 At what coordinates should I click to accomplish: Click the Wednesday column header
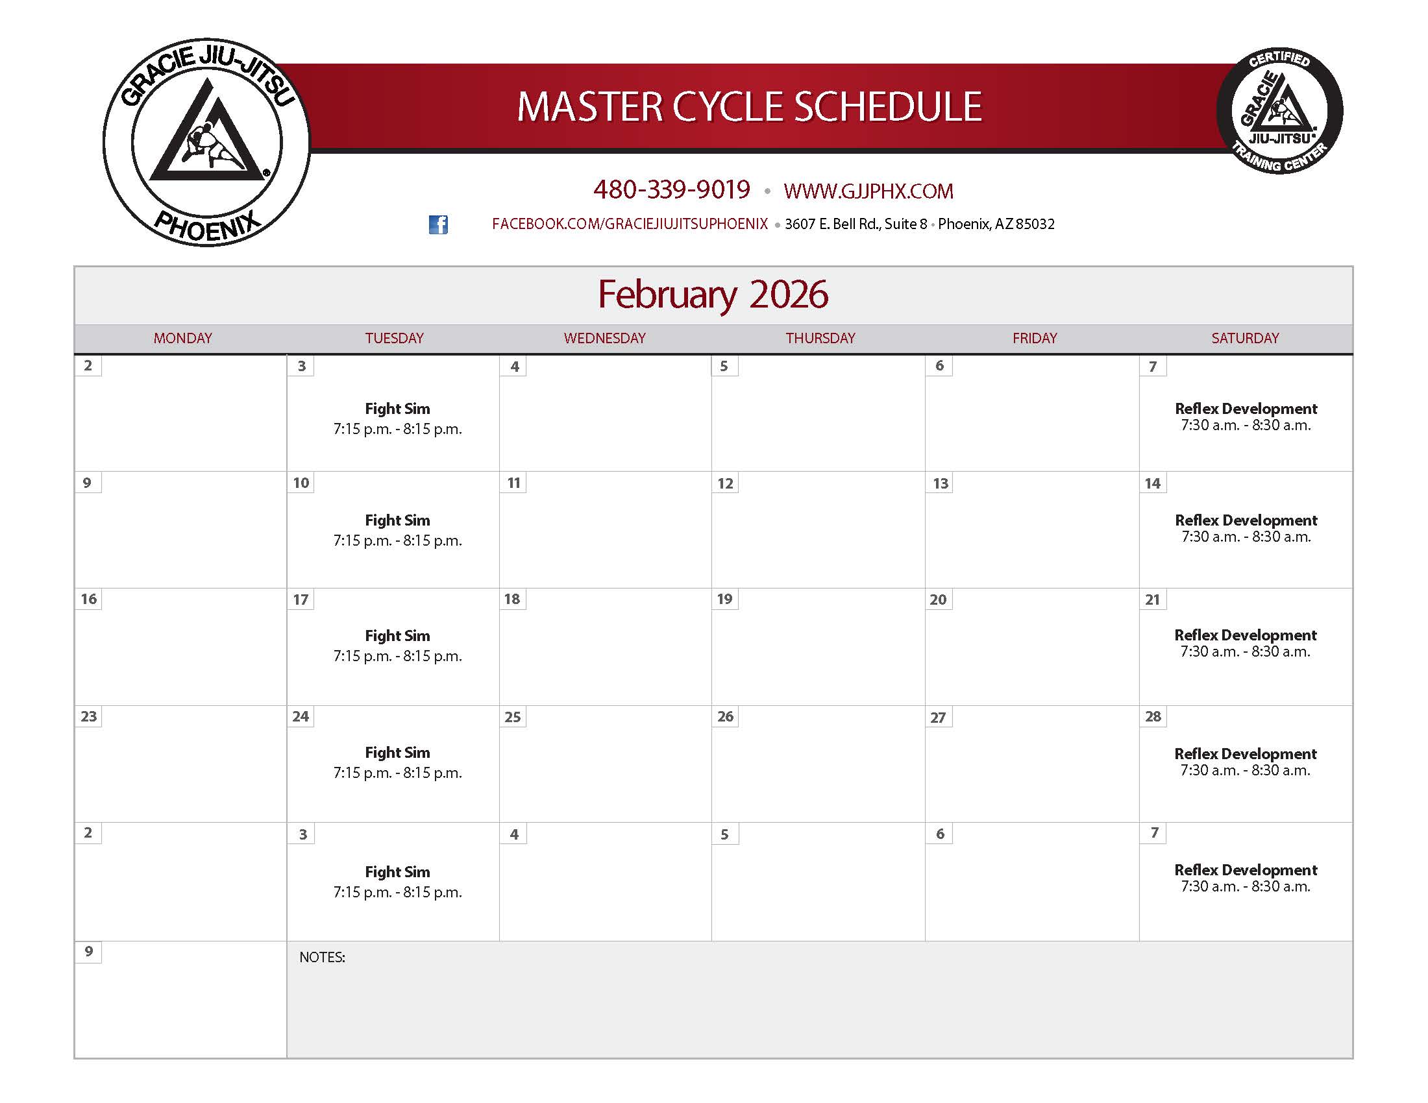point(605,339)
